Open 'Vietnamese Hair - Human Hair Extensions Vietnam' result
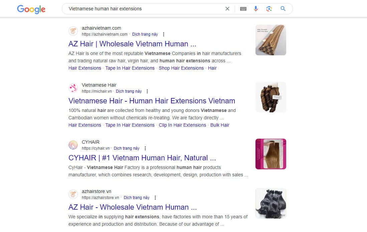The image size is (367, 232). point(152,101)
